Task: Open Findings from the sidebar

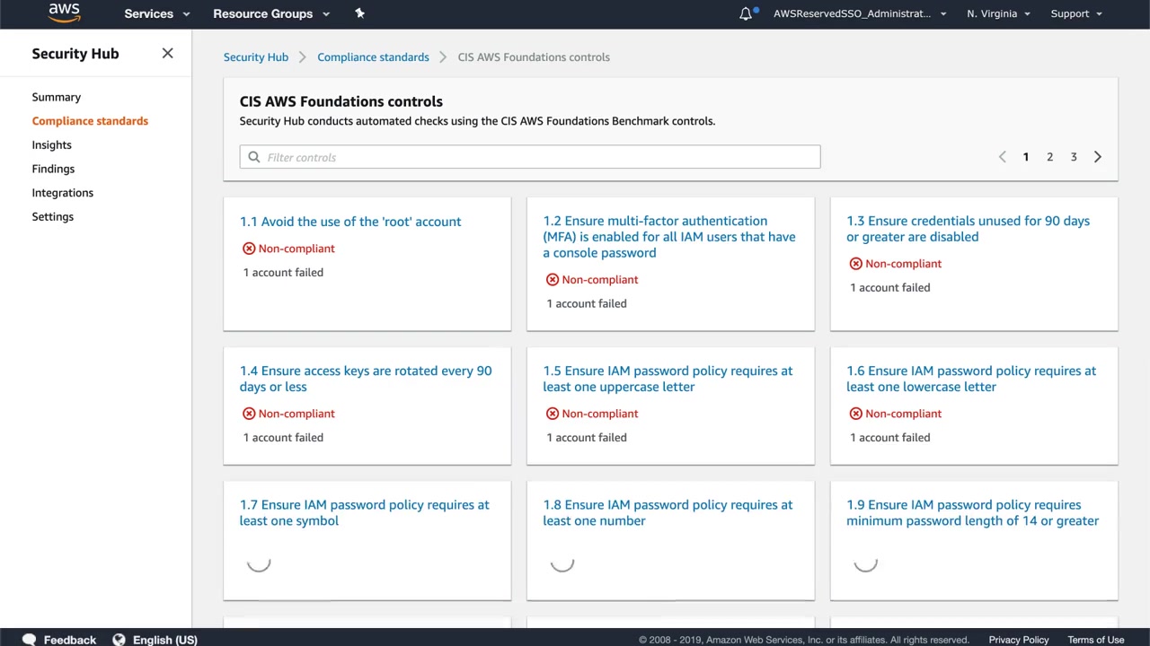Action: [53, 169]
